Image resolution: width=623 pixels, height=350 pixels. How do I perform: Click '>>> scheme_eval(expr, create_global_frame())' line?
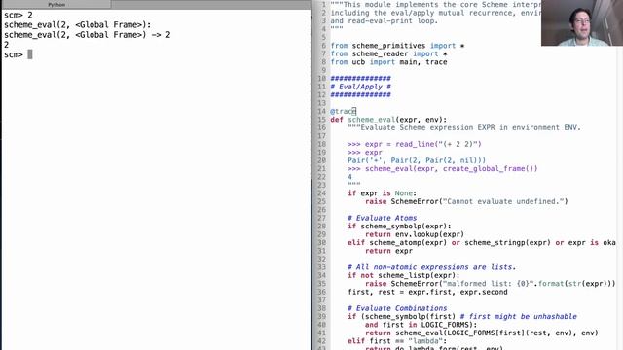[443, 168]
